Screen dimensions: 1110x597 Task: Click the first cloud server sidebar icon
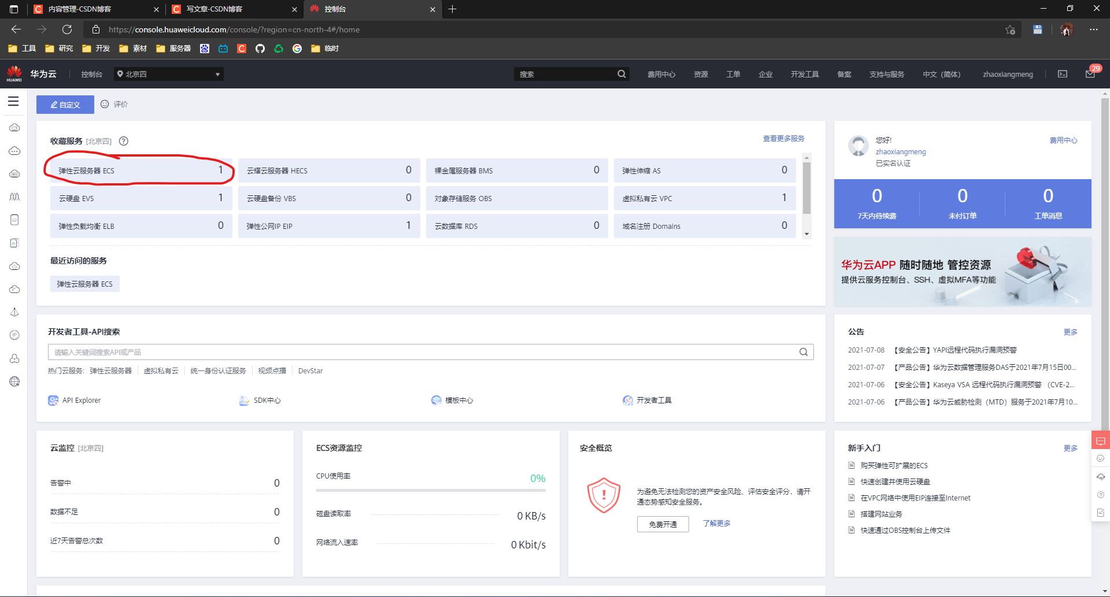tap(14, 127)
